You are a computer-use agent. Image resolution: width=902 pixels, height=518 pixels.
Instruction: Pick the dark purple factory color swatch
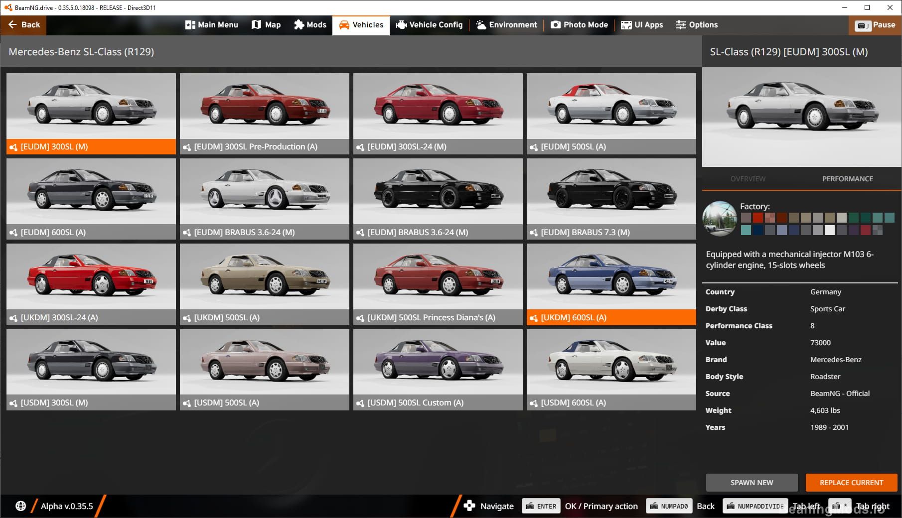[x=854, y=230]
